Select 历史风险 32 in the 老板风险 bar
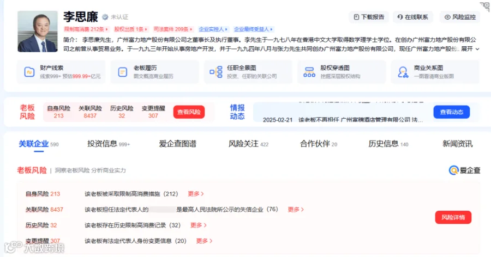The width and height of the screenshot is (491, 257). (122, 112)
